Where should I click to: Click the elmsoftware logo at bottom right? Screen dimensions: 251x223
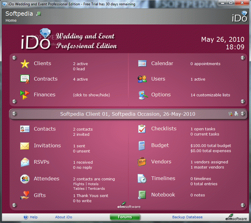click(x=236, y=218)
